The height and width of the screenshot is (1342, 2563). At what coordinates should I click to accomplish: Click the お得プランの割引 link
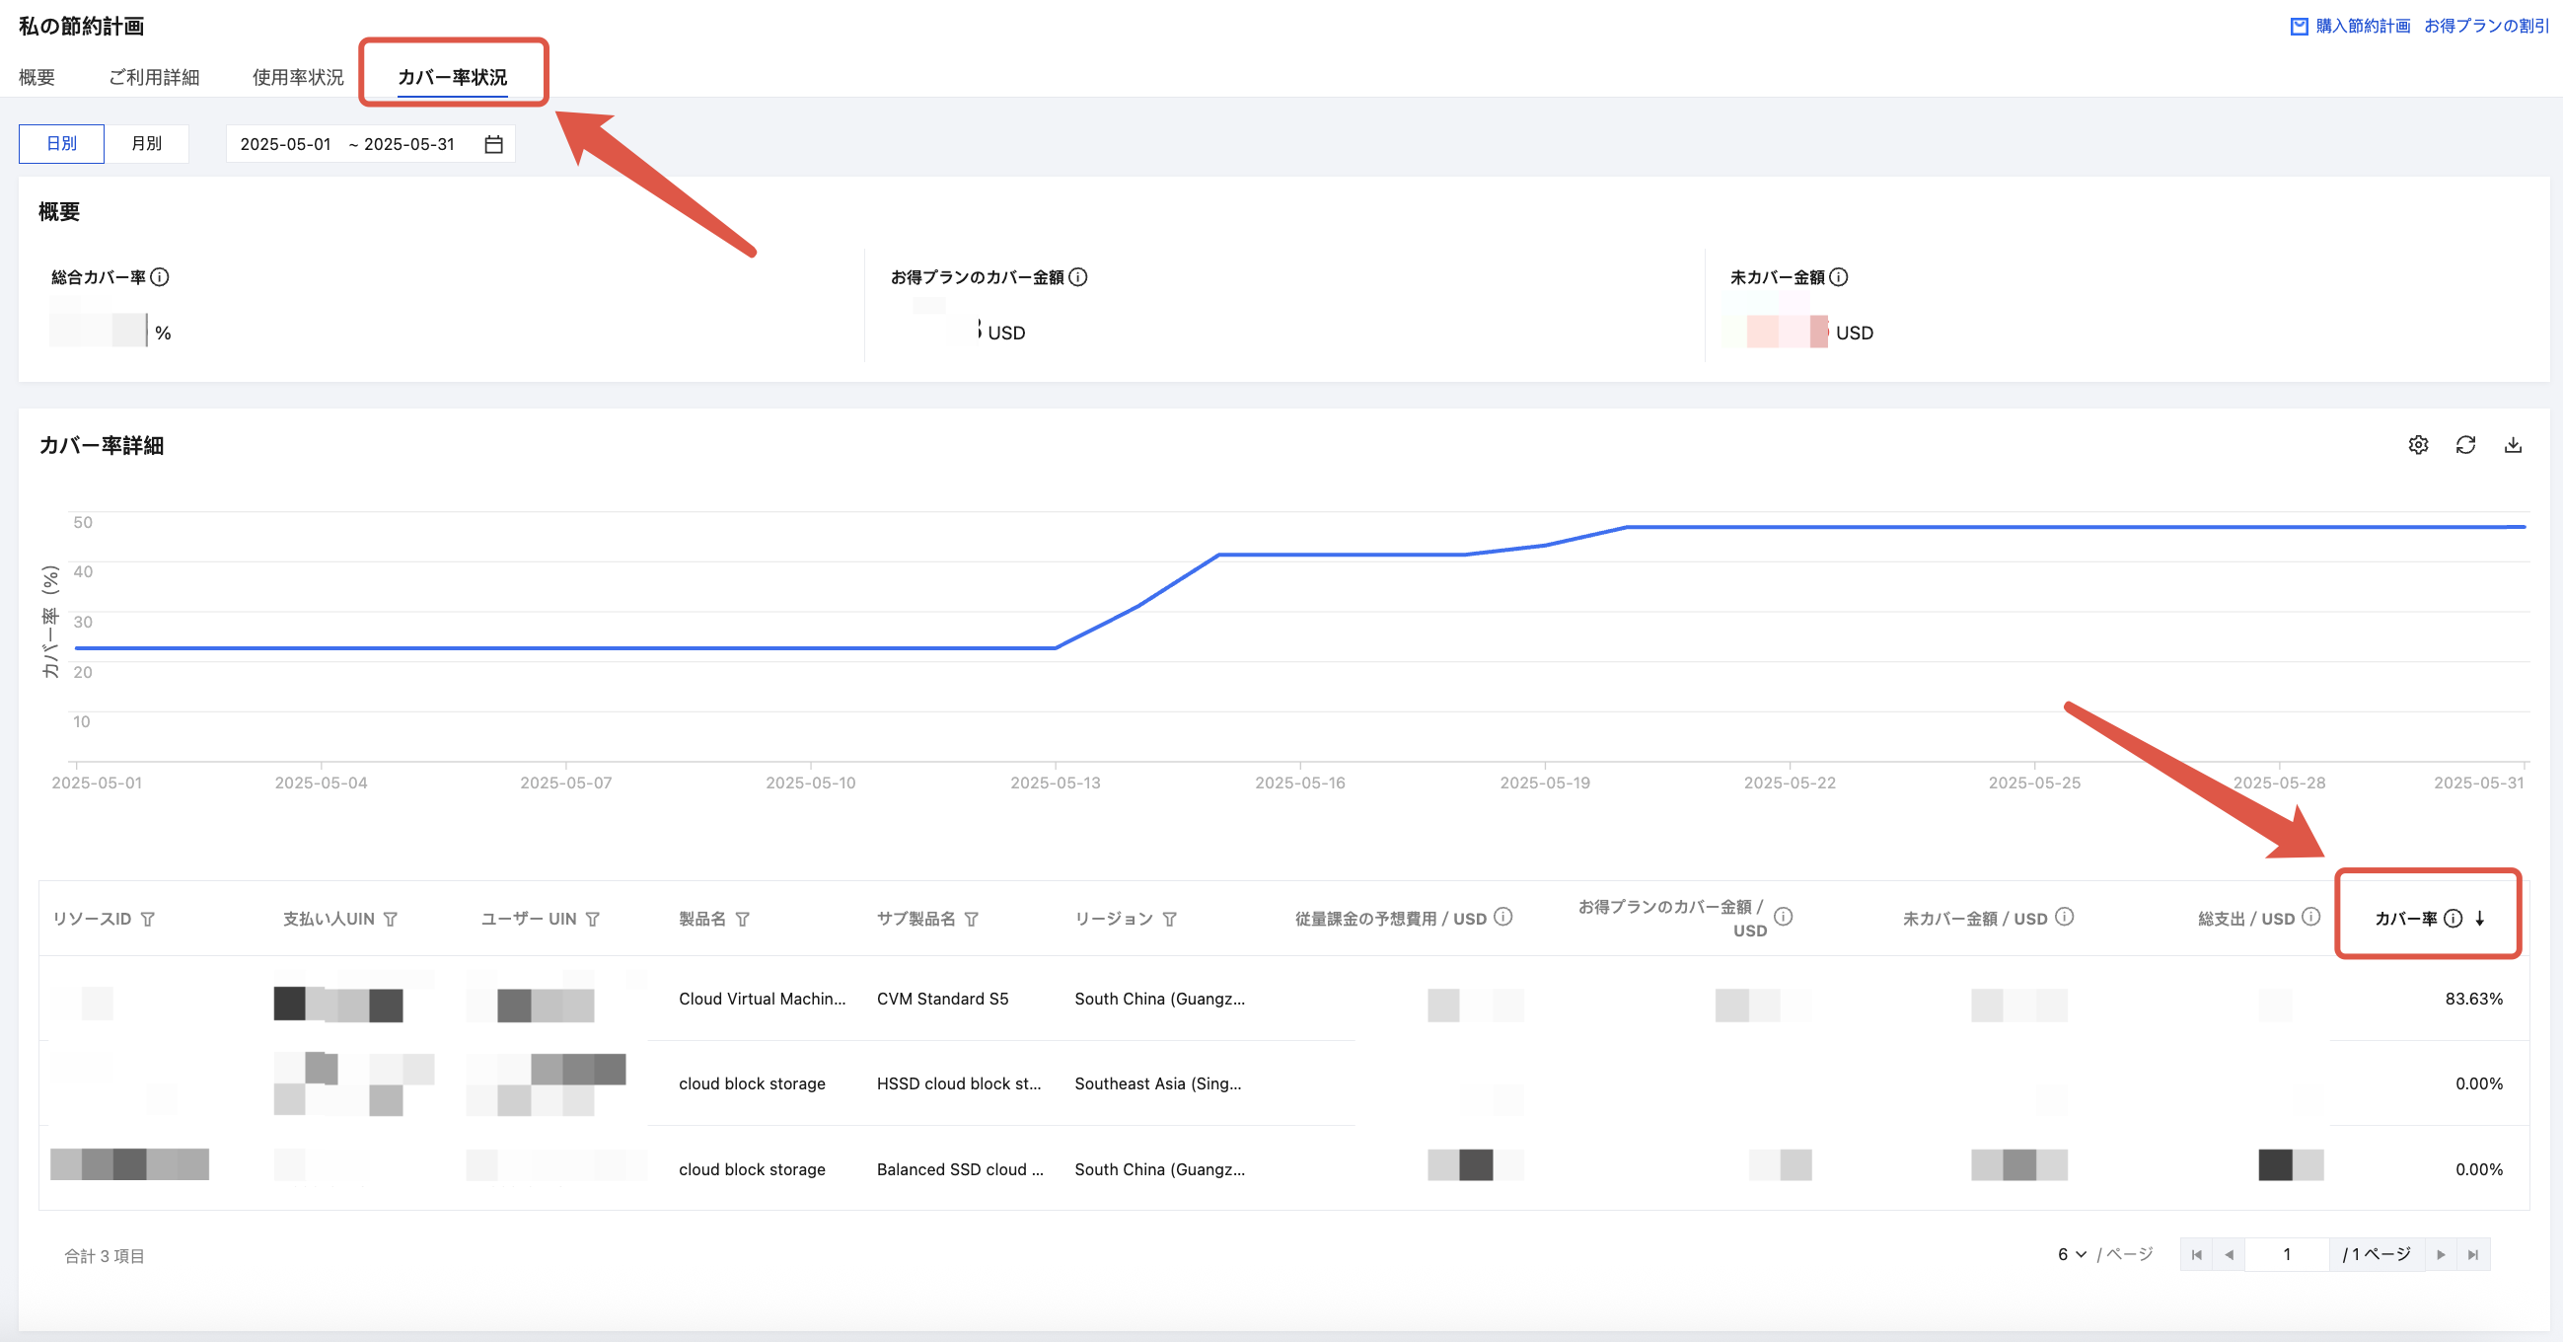(2485, 26)
